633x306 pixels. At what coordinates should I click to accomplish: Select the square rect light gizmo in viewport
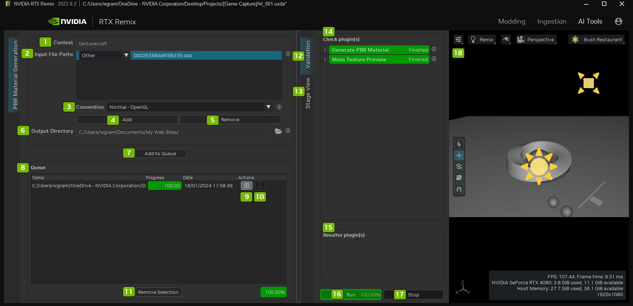589,83
